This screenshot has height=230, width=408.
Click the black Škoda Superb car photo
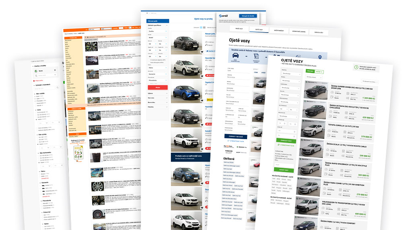point(316,90)
